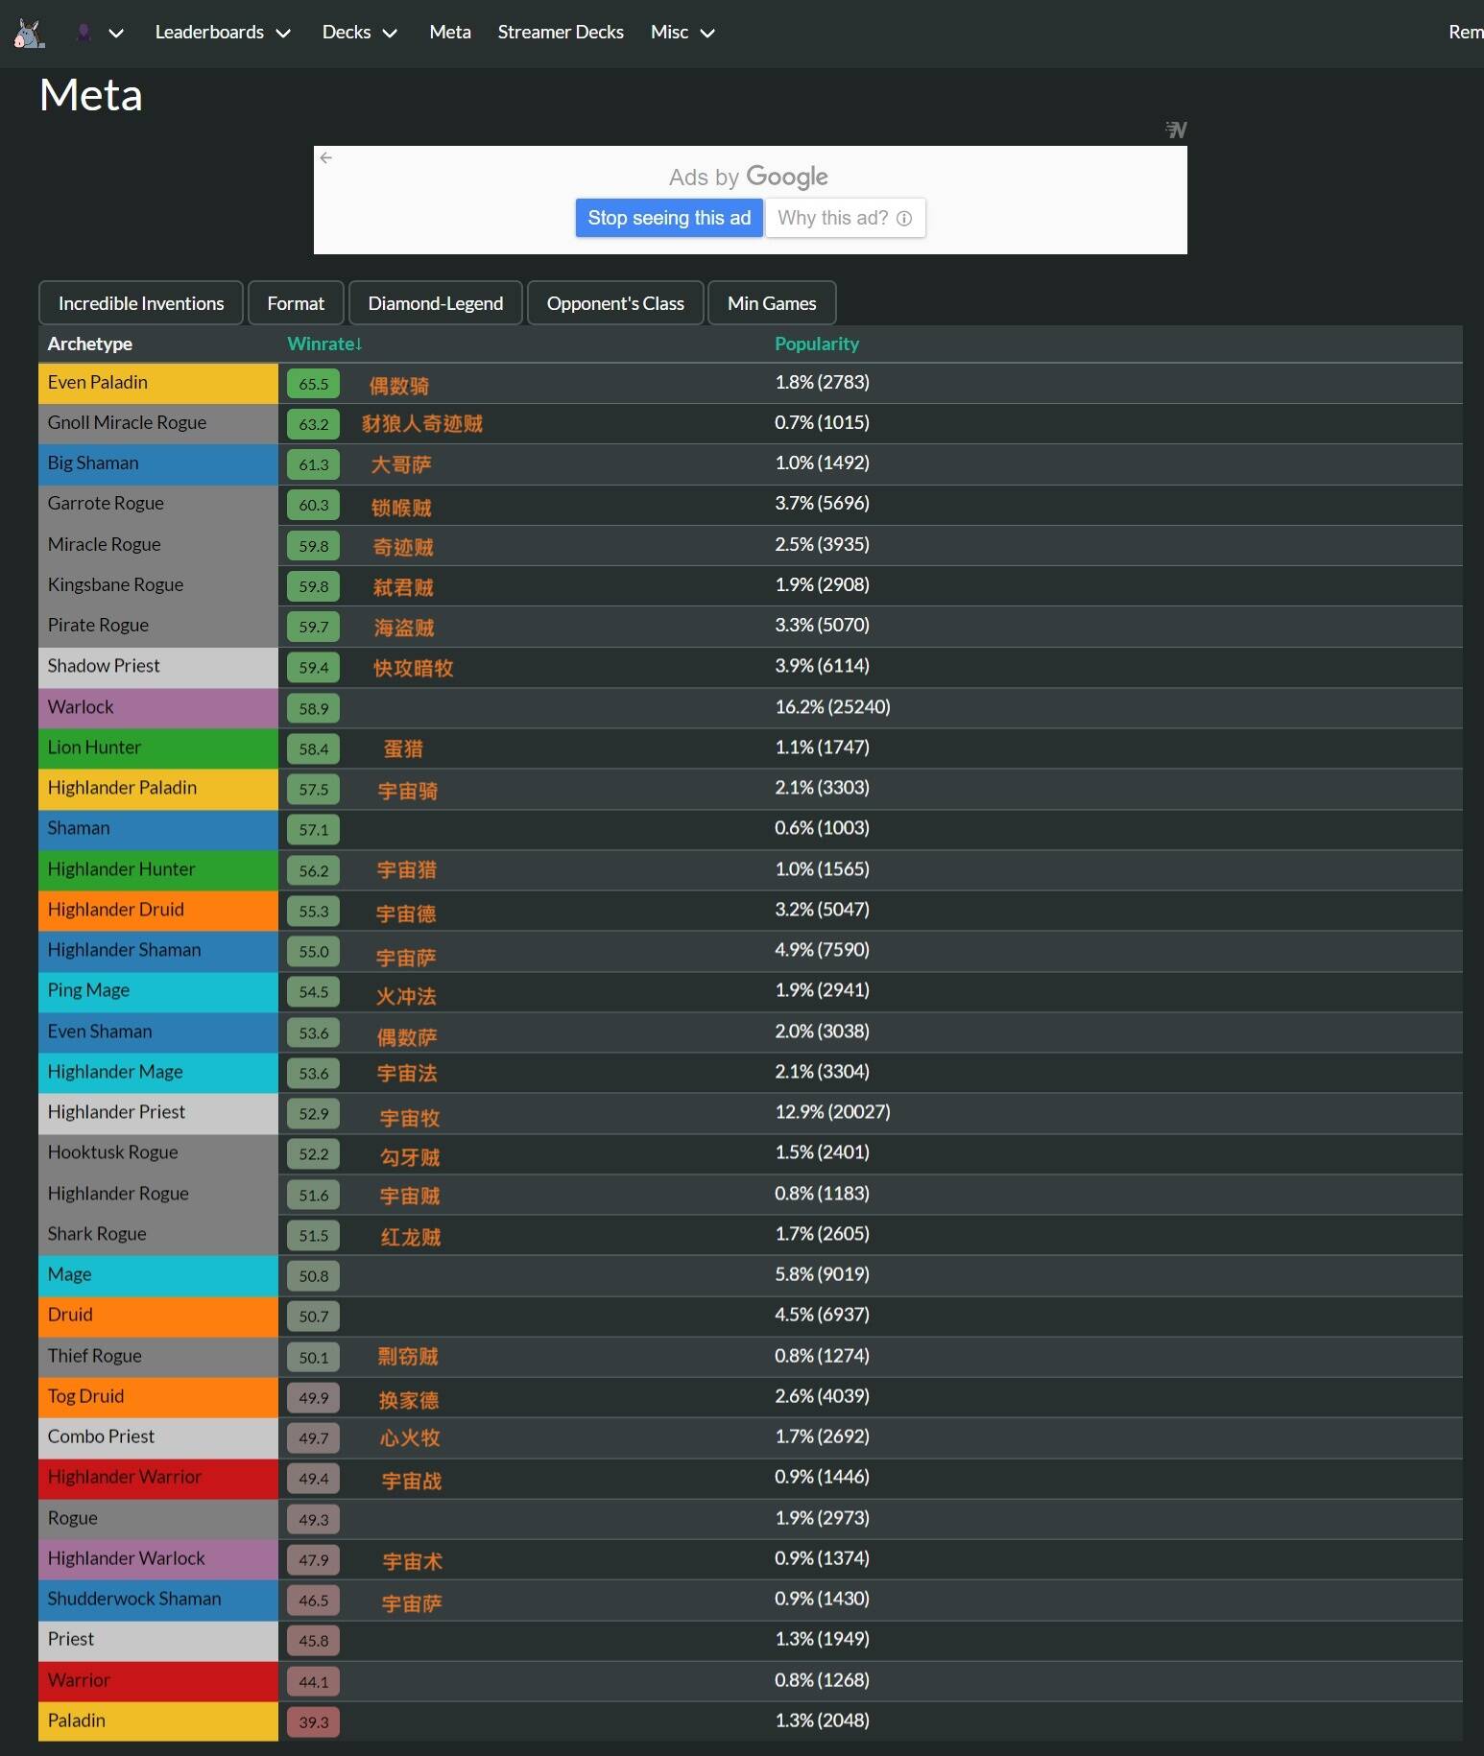Open the Incredible Inventions filter
Screen dimensions: 1484x1756
(x=141, y=303)
